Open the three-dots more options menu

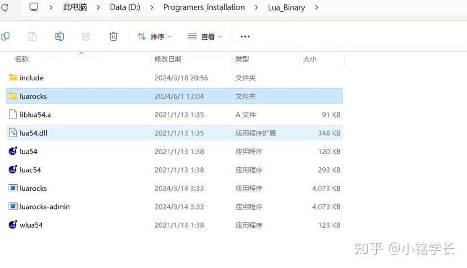[x=245, y=36]
